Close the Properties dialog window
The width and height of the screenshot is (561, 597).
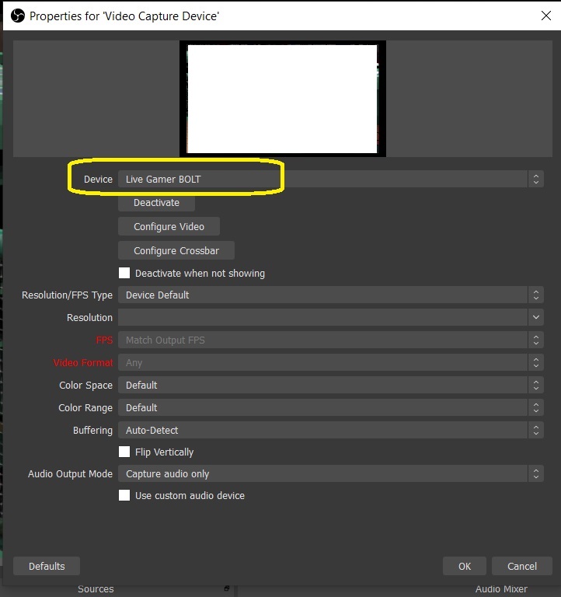click(546, 16)
